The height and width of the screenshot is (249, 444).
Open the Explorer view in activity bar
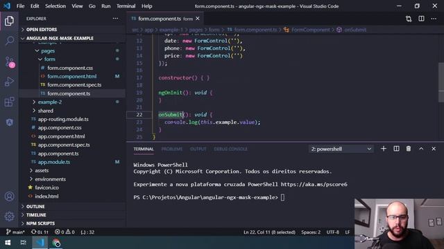pos(9,21)
